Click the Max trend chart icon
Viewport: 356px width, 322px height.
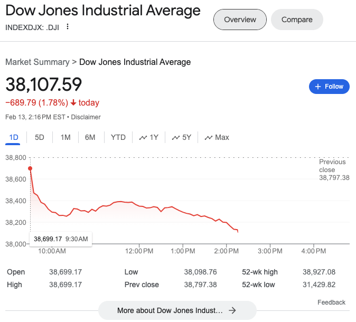(208, 138)
